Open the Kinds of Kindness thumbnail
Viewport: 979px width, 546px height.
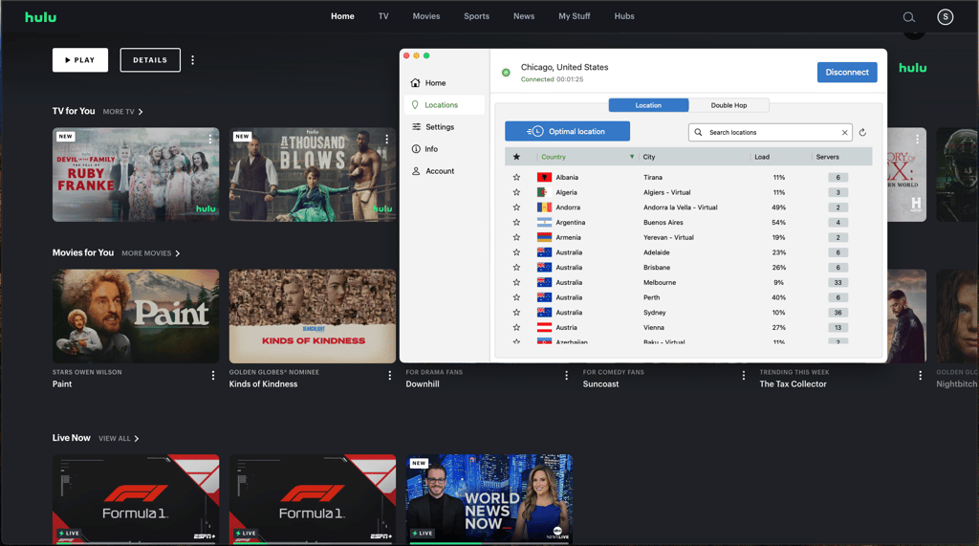pyautogui.click(x=313, y=317)
